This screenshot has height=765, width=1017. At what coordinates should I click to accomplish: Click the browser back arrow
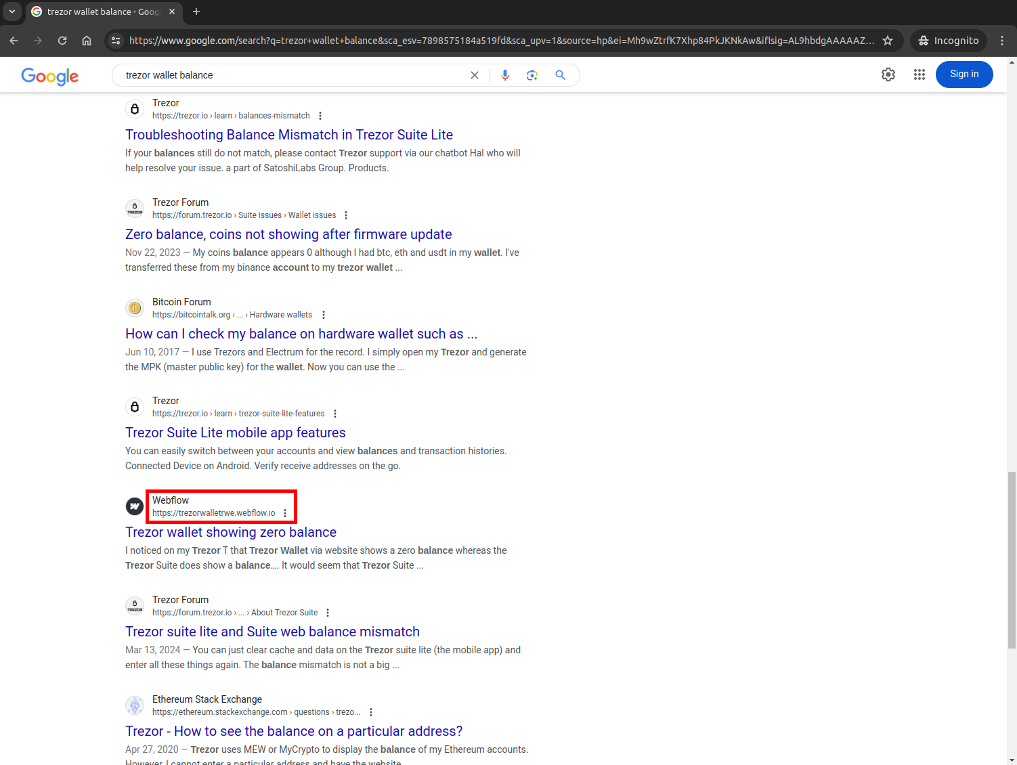coord(14,41)
